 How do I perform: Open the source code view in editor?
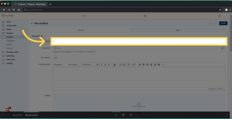pos(163,65)
